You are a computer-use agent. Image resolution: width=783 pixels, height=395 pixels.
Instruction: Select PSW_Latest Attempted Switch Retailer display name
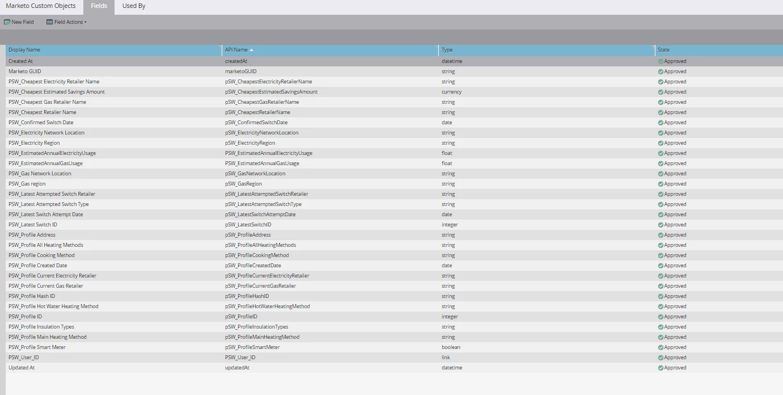(x=52, y=194)
